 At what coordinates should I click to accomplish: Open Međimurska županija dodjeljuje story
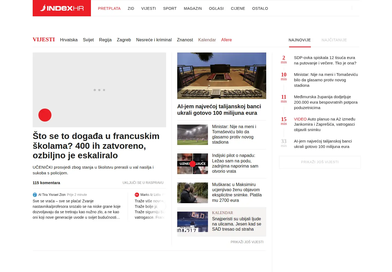326,102
